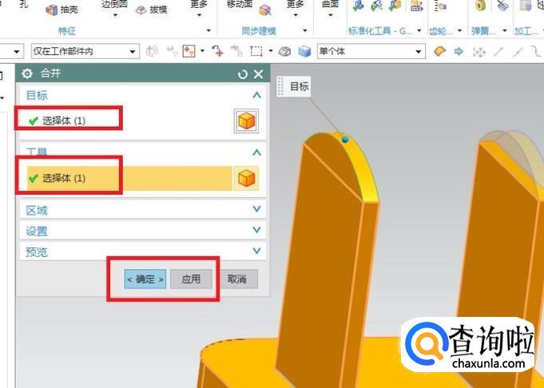Click the spring tool icon beside the yellow spring
This screenshot has width=544, height=388.
(502, 5)
